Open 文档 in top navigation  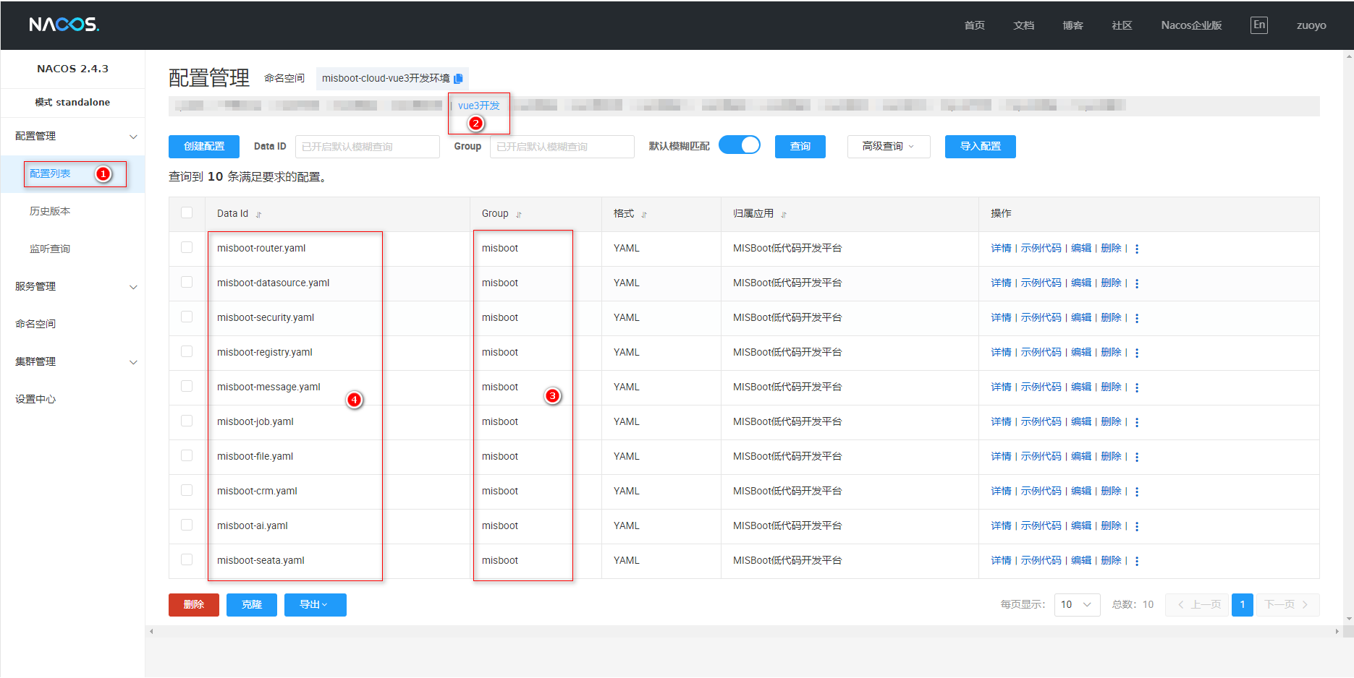click(x=1023, y=25)
